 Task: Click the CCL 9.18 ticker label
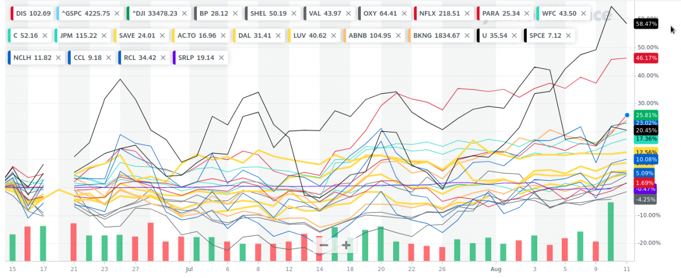(x=87, y=57)
